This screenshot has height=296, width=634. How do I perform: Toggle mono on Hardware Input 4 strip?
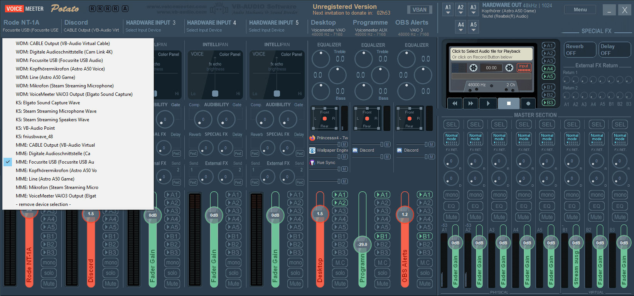click(233, 263)
